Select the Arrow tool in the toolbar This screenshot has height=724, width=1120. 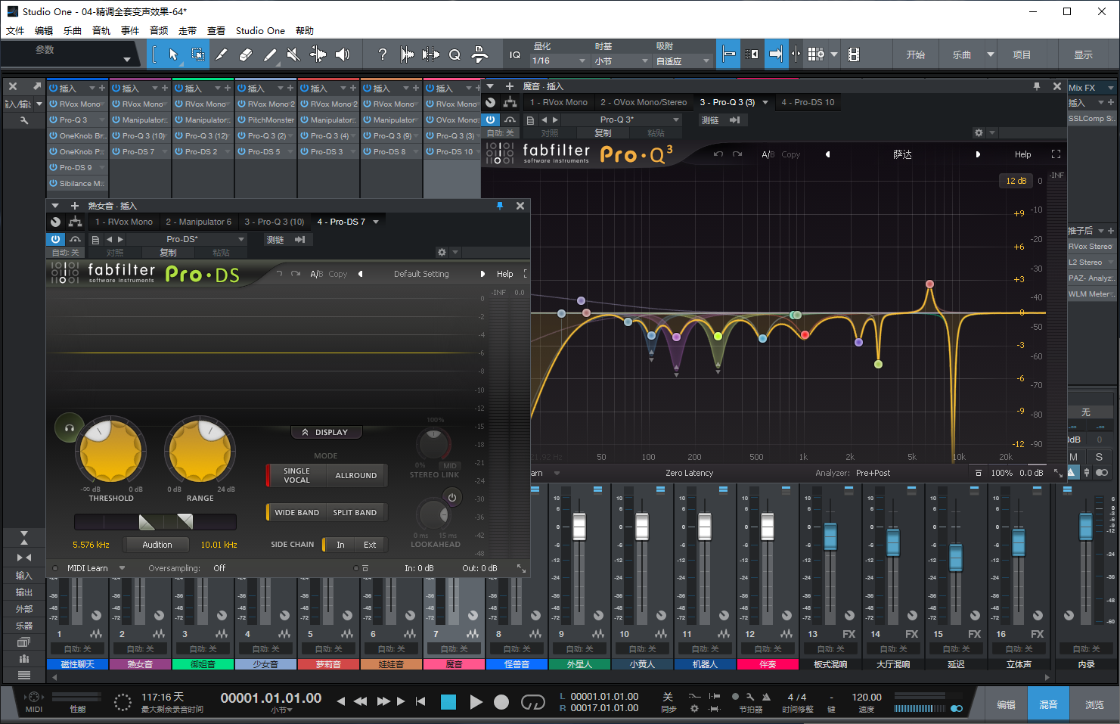point(173,54)
